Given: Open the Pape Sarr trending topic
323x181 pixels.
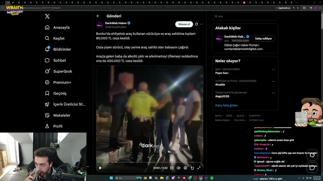Looking at the screenshot, I should (222, 73).
